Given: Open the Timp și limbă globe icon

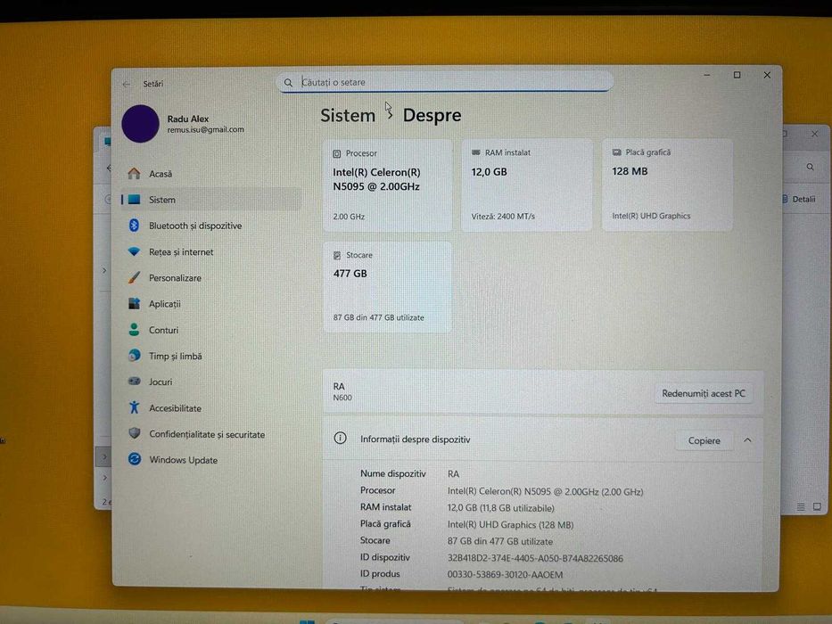Looking at the screenshot, I should point(135,356).
